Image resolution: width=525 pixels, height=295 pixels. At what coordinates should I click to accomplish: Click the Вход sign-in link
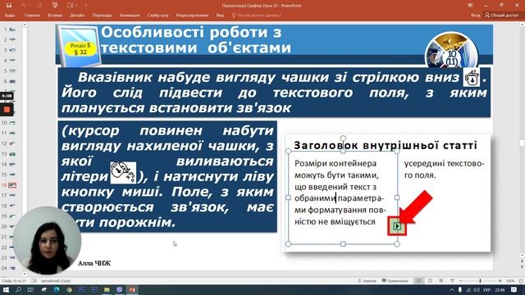[x=475, y=16]
